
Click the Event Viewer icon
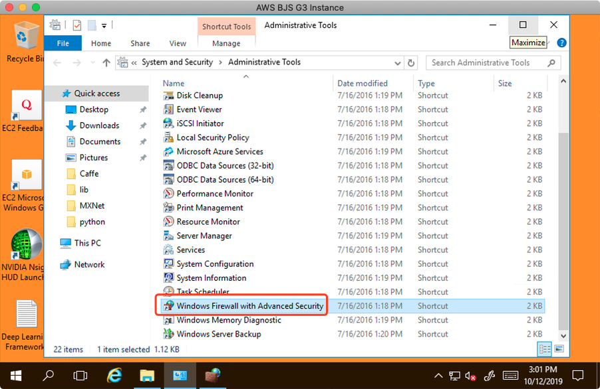pos(169,110)
